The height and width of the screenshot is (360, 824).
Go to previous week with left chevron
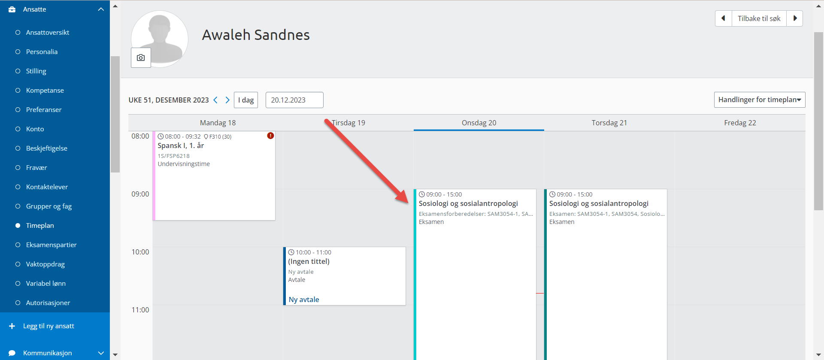pos(215,100)
